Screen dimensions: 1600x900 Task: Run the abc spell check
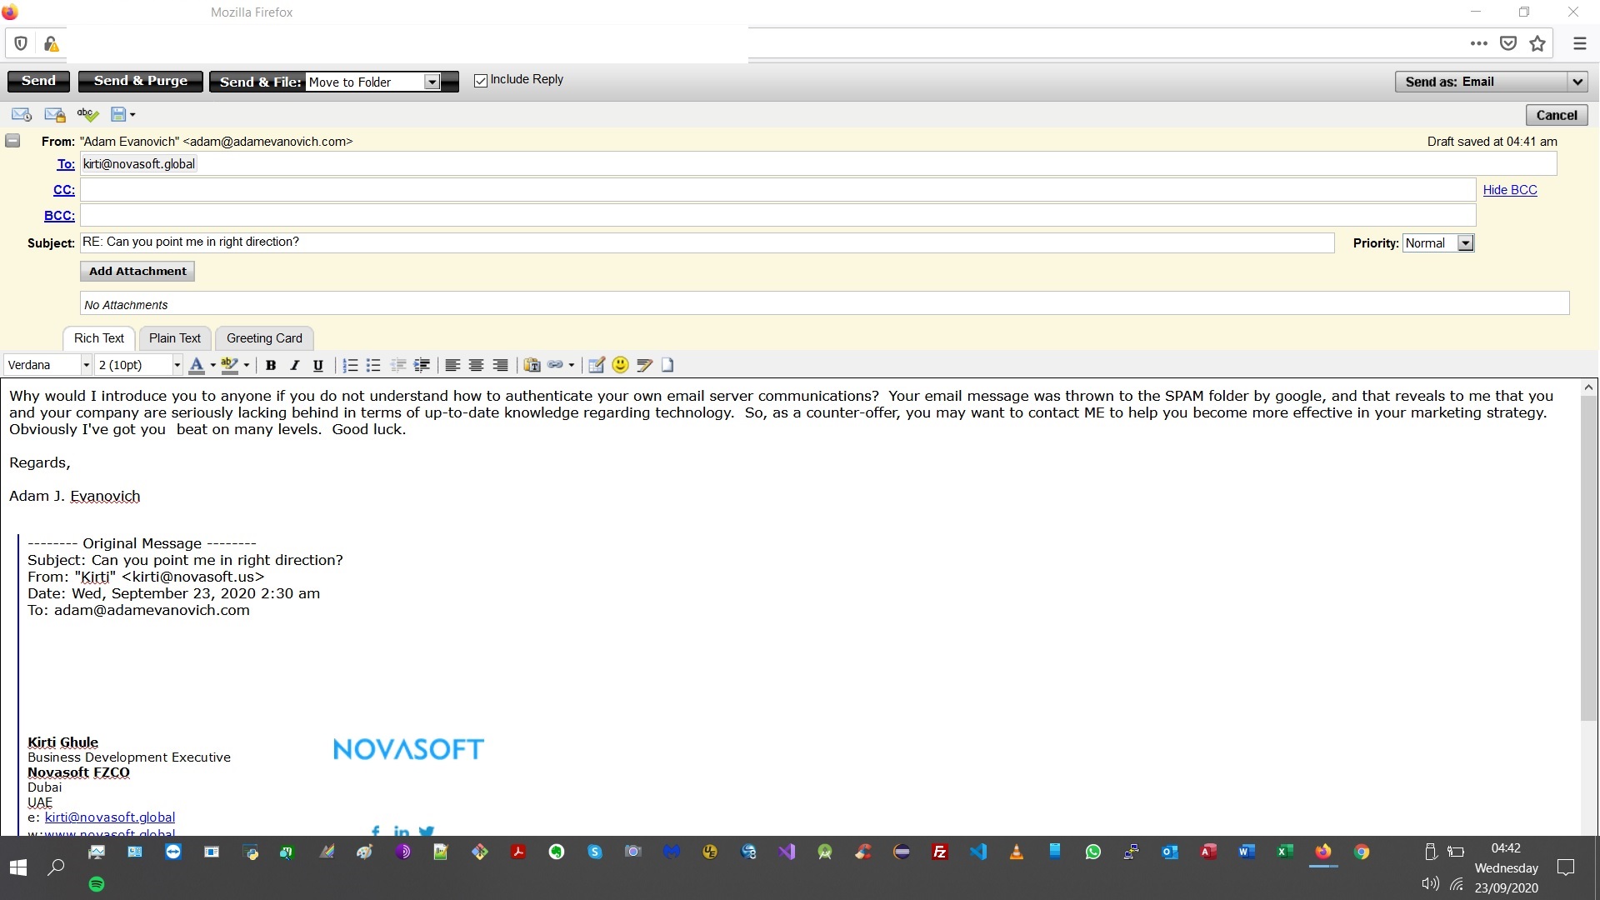coord(87,114)
